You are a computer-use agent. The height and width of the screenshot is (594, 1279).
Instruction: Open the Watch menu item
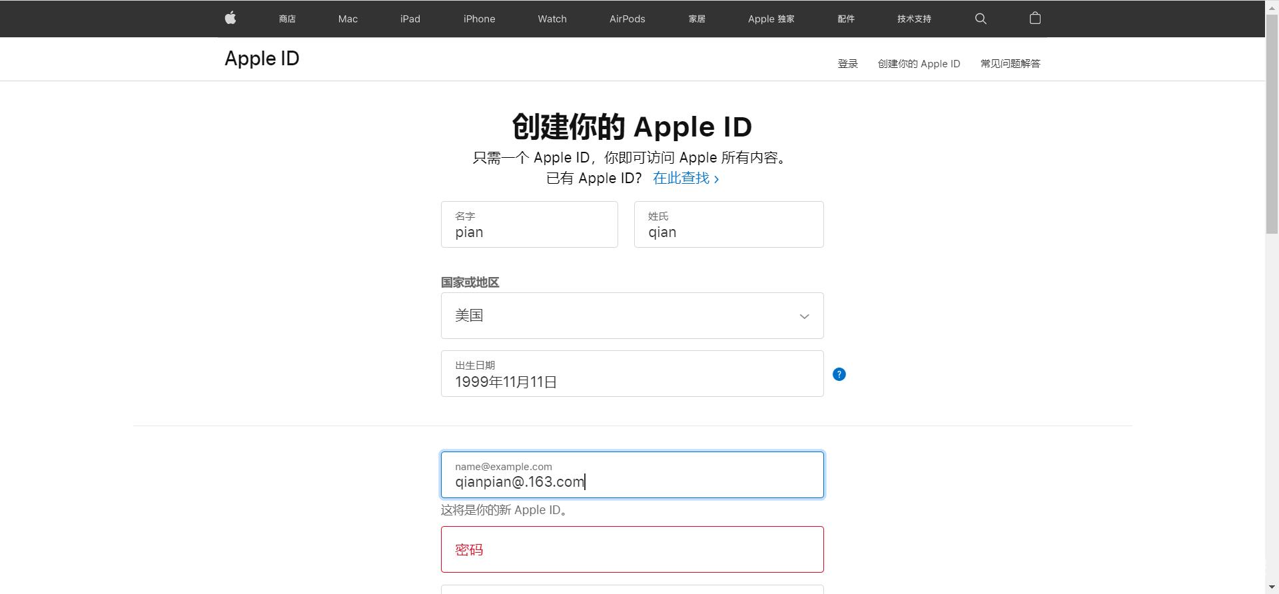[552, 19]
